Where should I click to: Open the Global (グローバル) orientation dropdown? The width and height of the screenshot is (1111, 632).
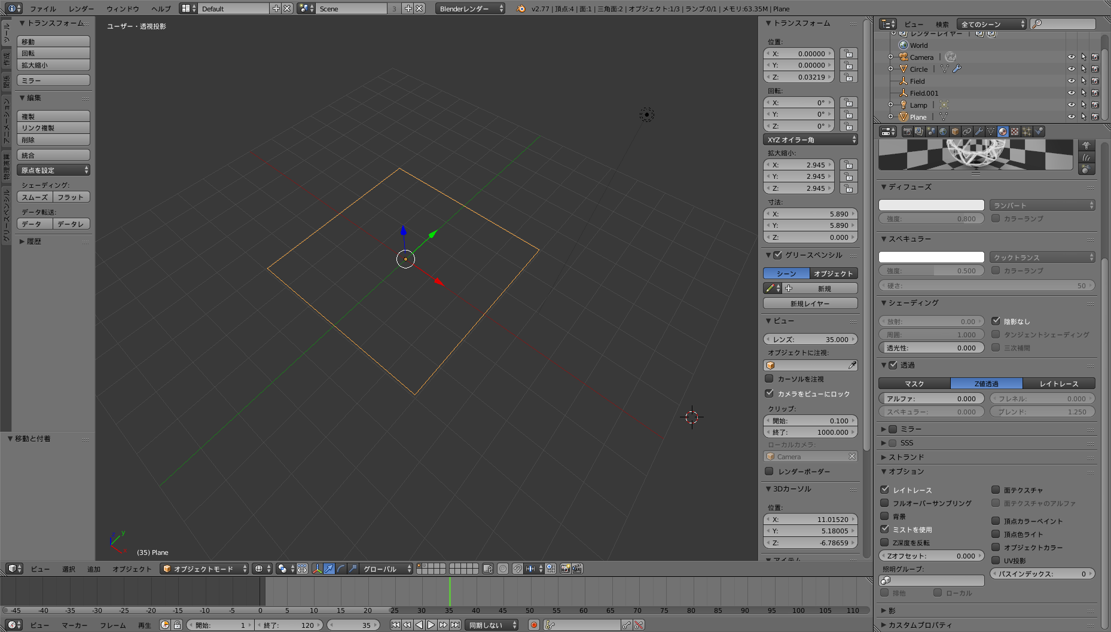click(386, 569)
